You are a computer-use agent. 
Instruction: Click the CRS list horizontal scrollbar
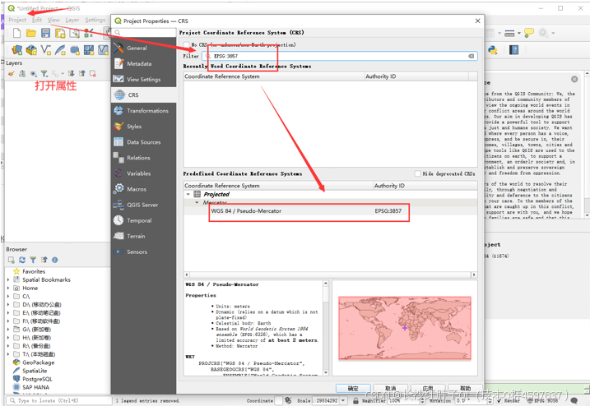(330, 275)
